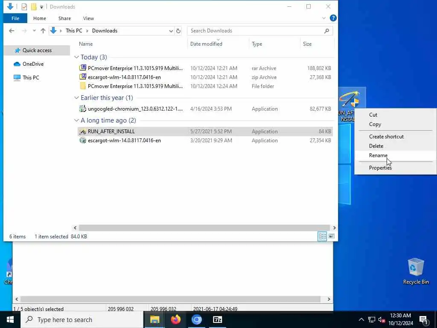Screen dimensions: 437x328
Task: Go up one folder level
Action: [x=43, y=31]
